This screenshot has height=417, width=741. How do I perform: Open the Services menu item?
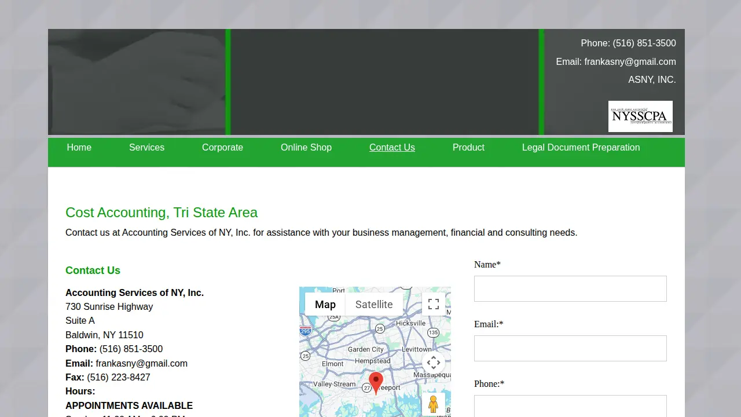coord(146,148)
